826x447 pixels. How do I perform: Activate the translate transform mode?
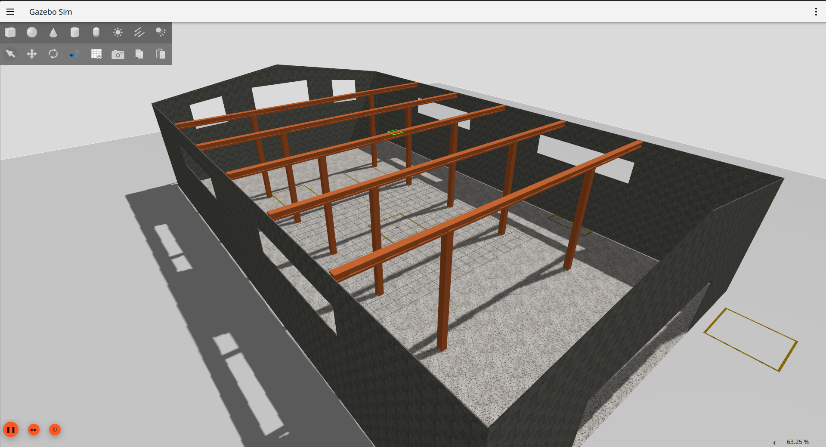click(31, 54)
